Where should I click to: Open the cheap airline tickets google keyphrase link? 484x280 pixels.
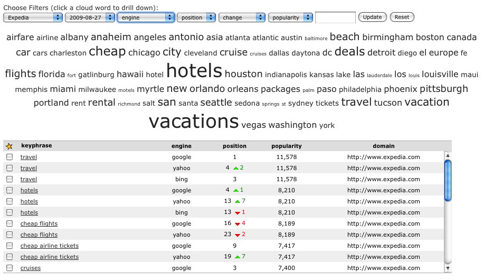point(50,246)
